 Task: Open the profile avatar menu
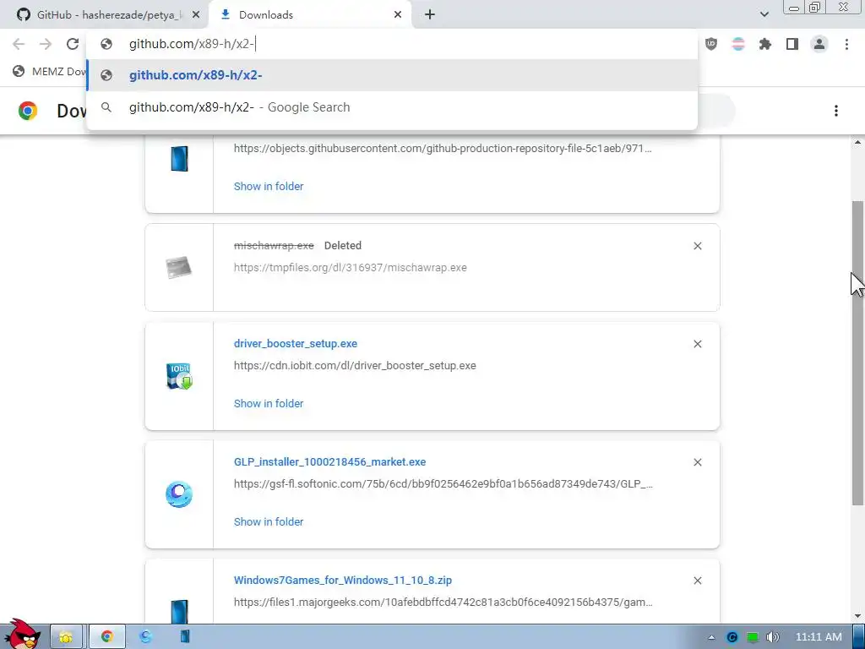click(819, 44)
